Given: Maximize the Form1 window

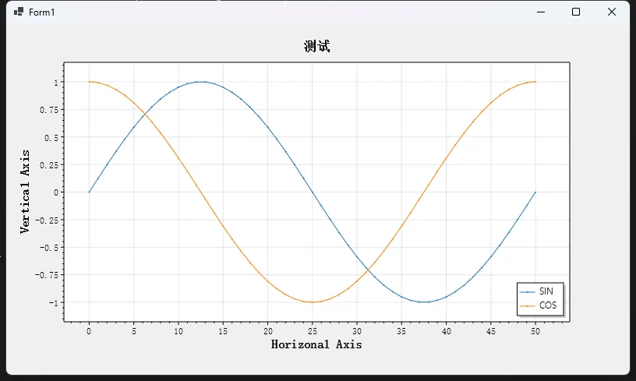Looking at the screenshot, I should 576,12.
